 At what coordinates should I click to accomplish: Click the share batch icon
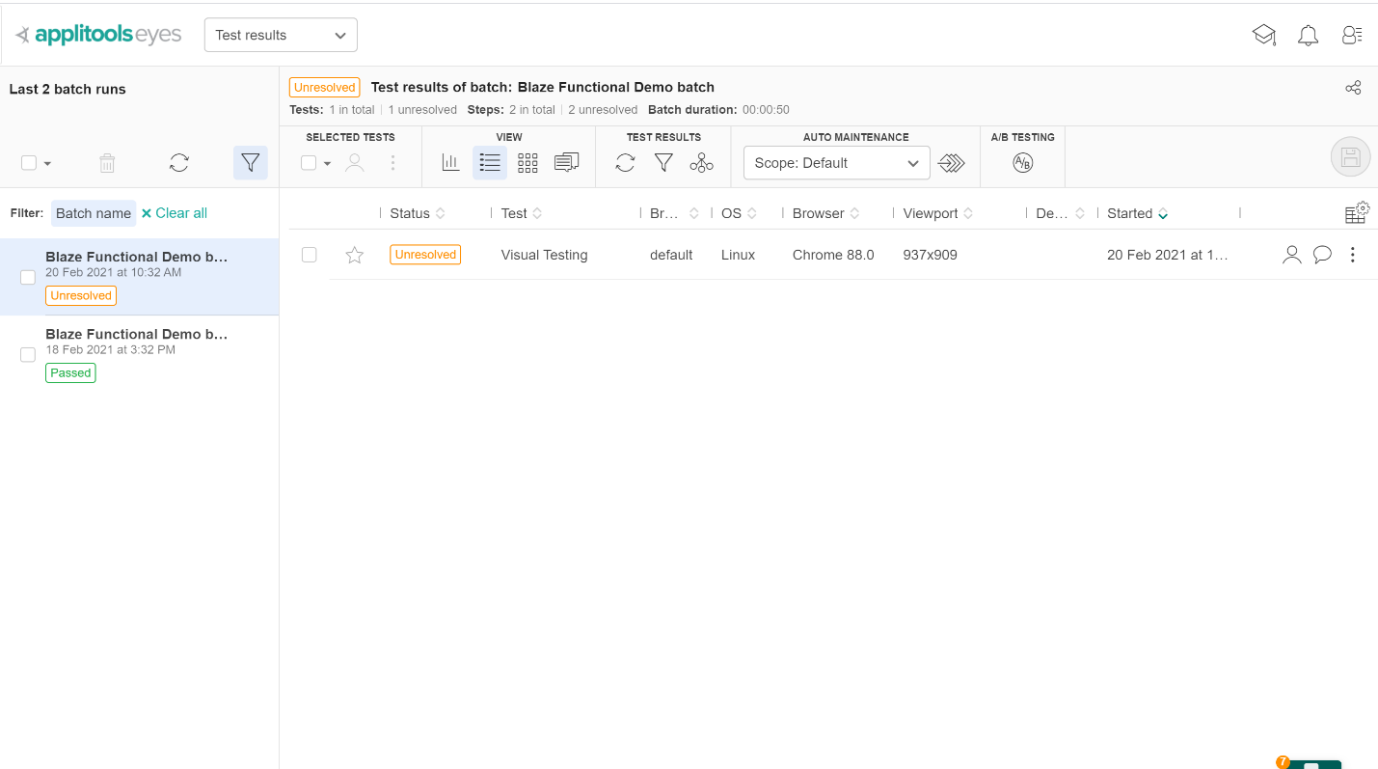[x=1353, y=88]
